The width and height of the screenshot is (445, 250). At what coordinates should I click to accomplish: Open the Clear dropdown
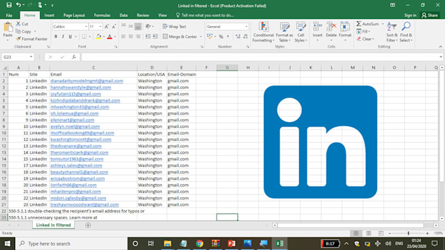pos(365,39)
